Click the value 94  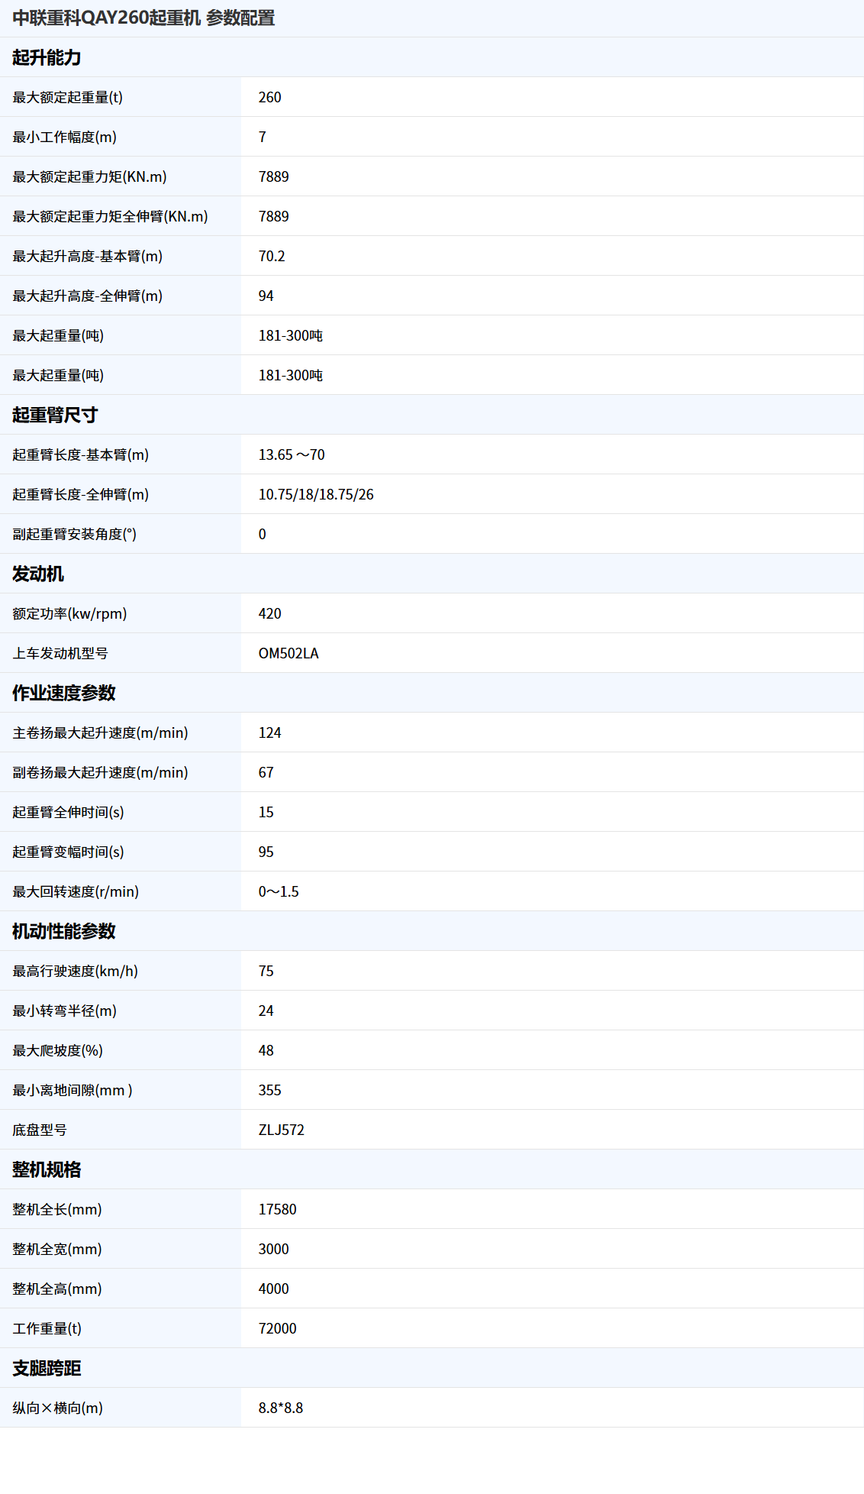(x=266, y=296)
